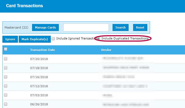Toggle Include Duplicated Transactions checkbox
Viewport: 185px width, 108px height.
[98, 39]
